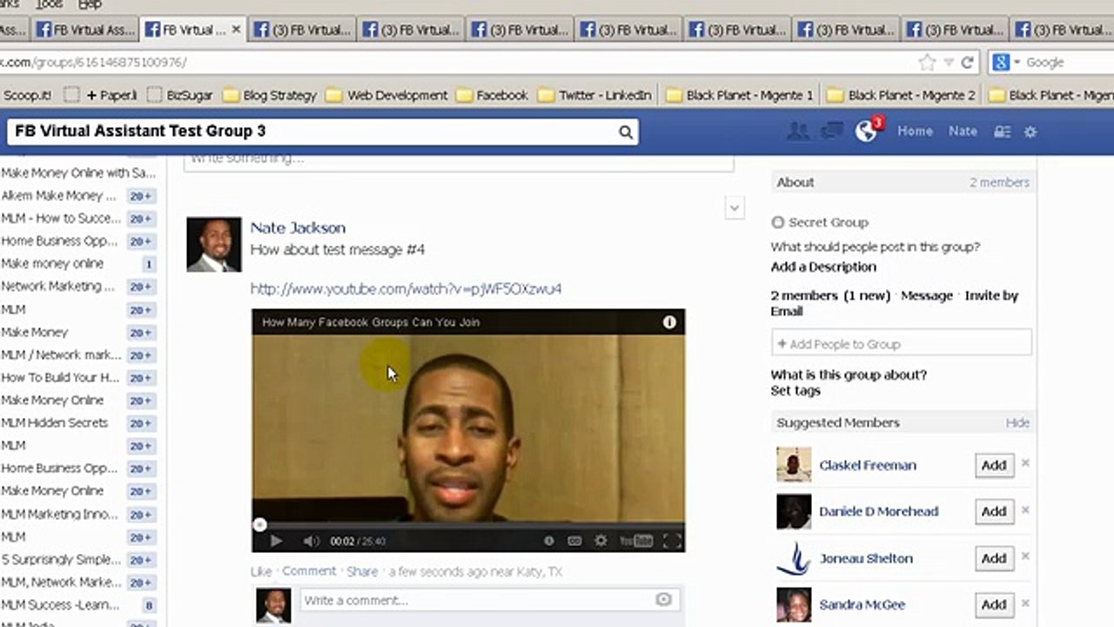
Task: Open Twitter - LinkedIn bookmarks folder
Action: (x=594, y=95)
